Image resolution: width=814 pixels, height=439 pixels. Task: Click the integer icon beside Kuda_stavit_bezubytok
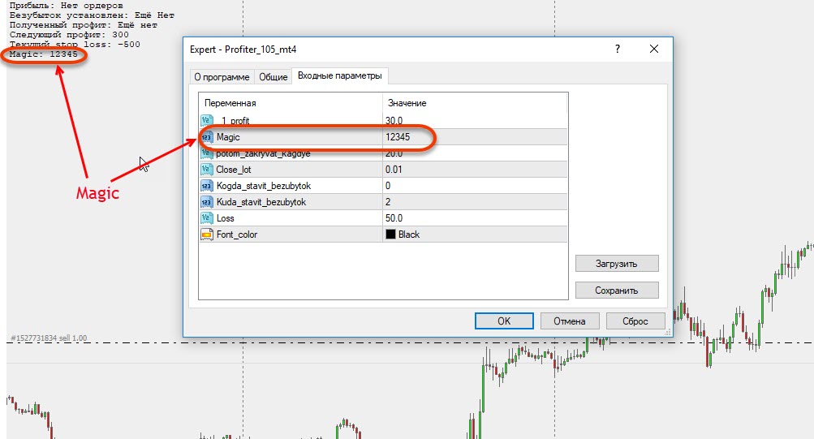tap(207, 202)
